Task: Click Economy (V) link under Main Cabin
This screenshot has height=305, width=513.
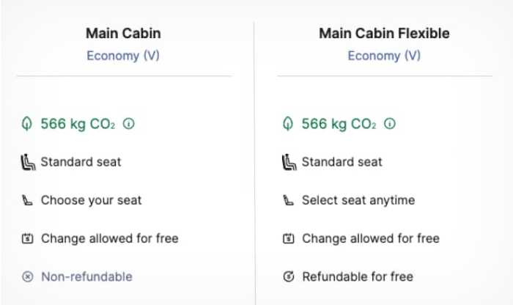Action: tap(123, 56)
